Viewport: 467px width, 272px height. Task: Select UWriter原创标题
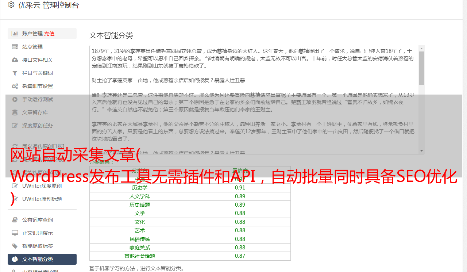tap(42, 199)
